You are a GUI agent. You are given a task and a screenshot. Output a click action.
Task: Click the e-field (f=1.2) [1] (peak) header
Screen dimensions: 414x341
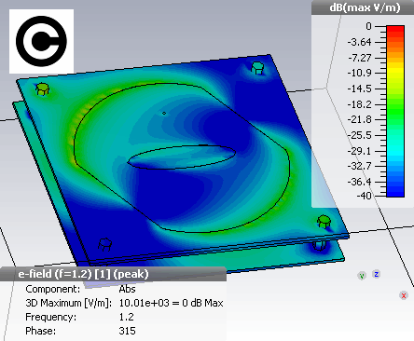tap(83, 274)
